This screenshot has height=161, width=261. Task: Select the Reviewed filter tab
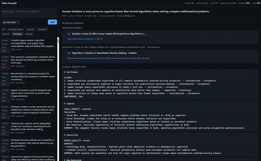coord(17,34)
